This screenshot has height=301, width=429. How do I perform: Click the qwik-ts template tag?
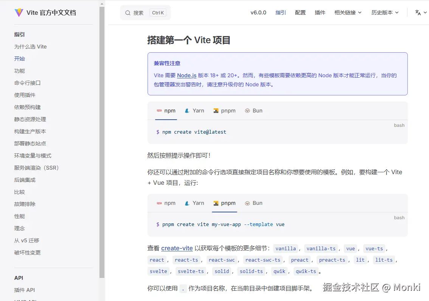point(306,271)
